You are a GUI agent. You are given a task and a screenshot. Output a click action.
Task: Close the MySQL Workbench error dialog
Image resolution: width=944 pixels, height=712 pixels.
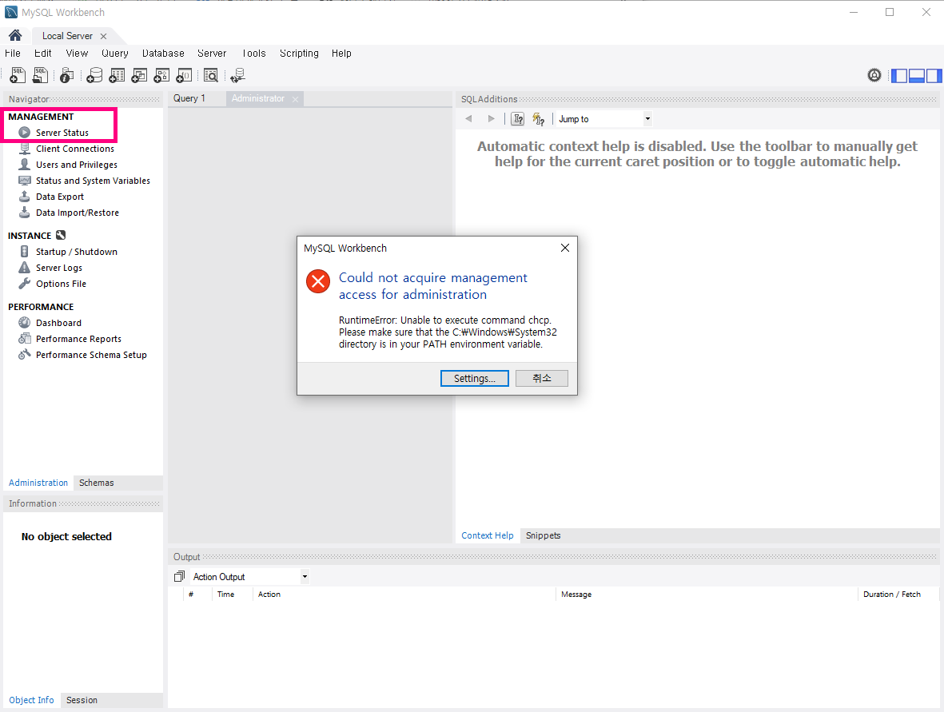[564, 248]
